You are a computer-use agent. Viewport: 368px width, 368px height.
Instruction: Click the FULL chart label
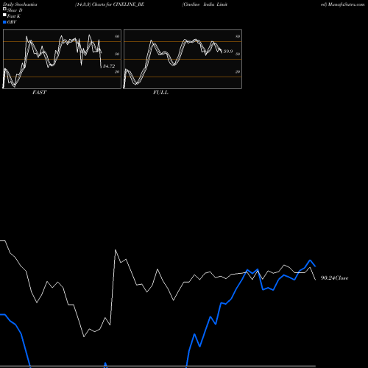click(x=160, y=92)
